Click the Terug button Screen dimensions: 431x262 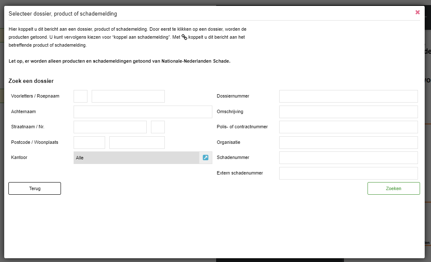click(34, 188)
